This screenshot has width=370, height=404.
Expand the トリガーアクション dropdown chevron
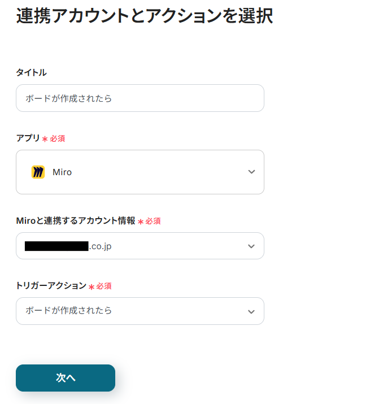coord(251,311)
